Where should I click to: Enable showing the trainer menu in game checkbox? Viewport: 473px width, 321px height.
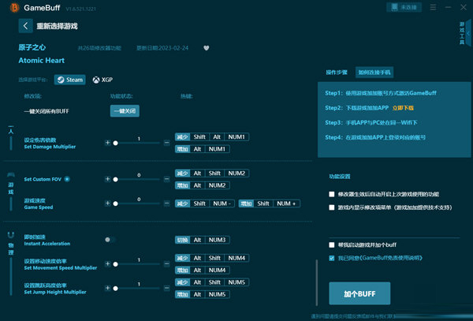point(331,207)
